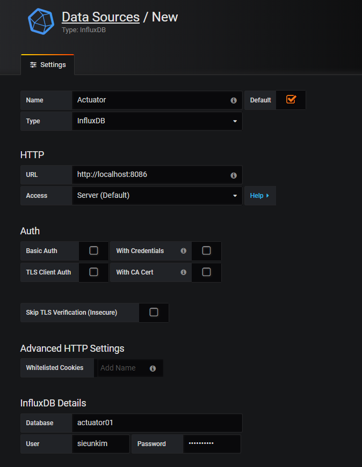362x467 pixels.
Task: Click the Database input showing actuator01
Action: pyautogui.click(x=157, y=423)
